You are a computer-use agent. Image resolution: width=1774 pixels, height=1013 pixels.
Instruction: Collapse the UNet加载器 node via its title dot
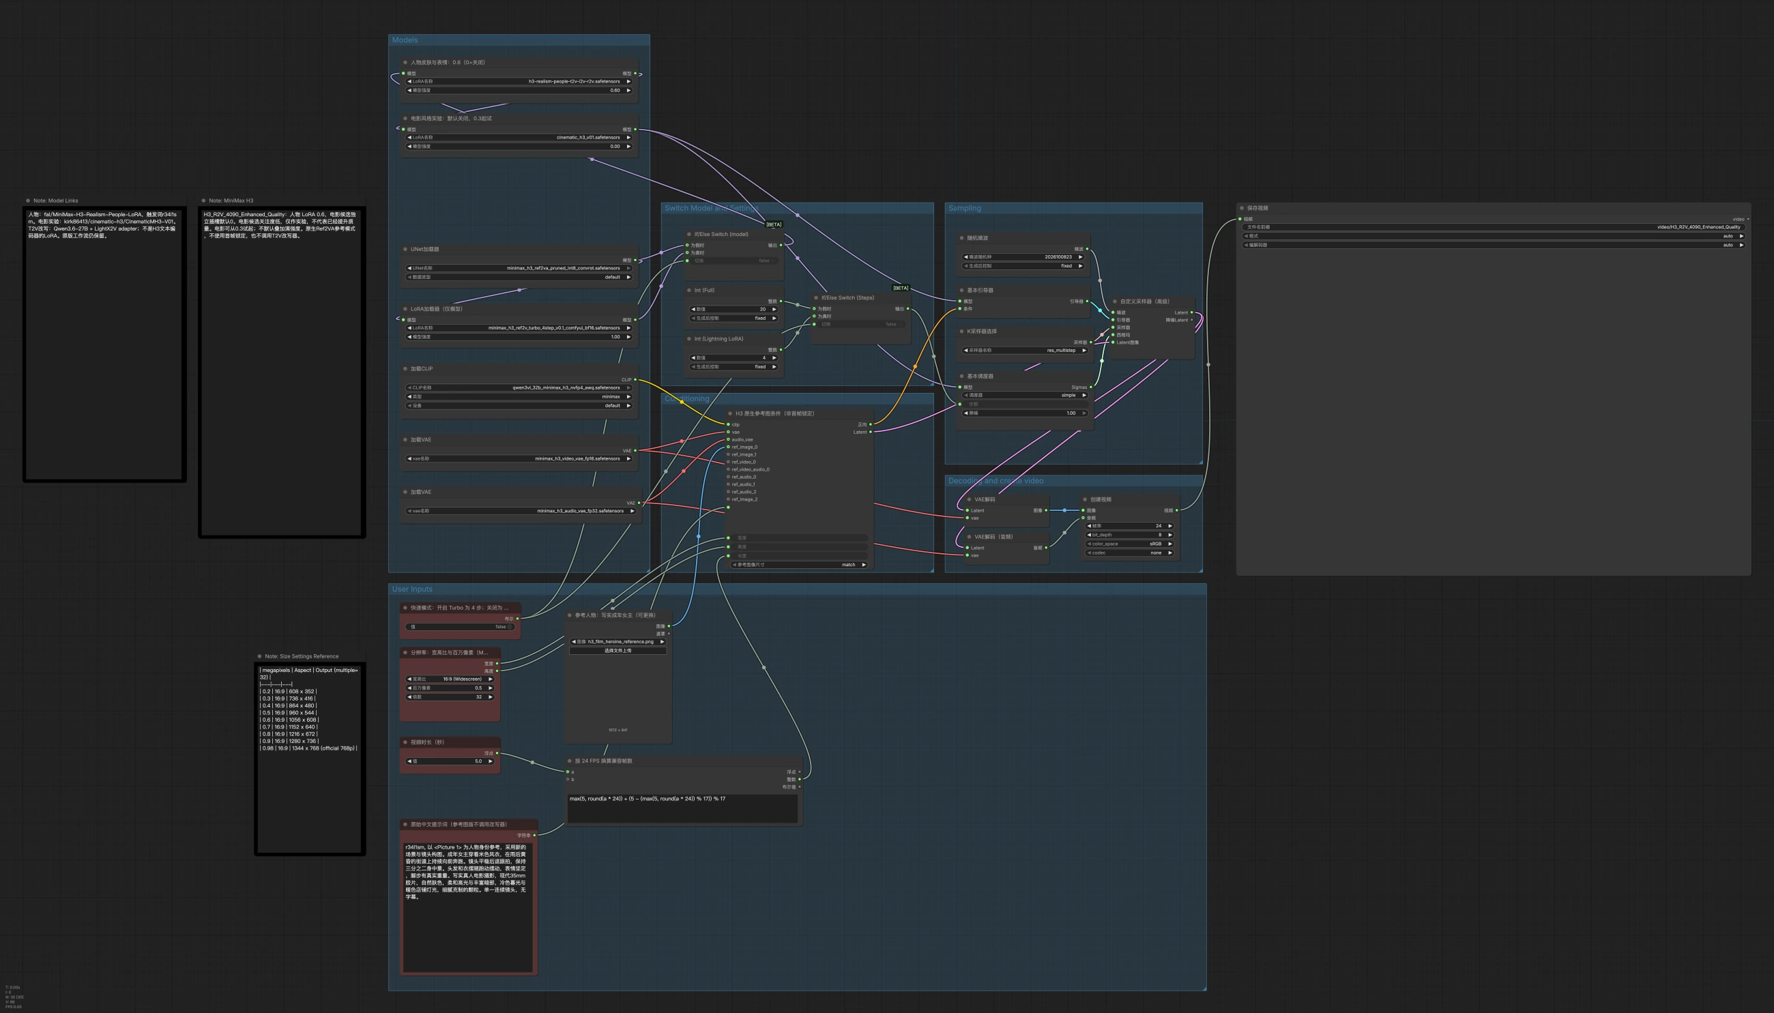pos(405,249)
